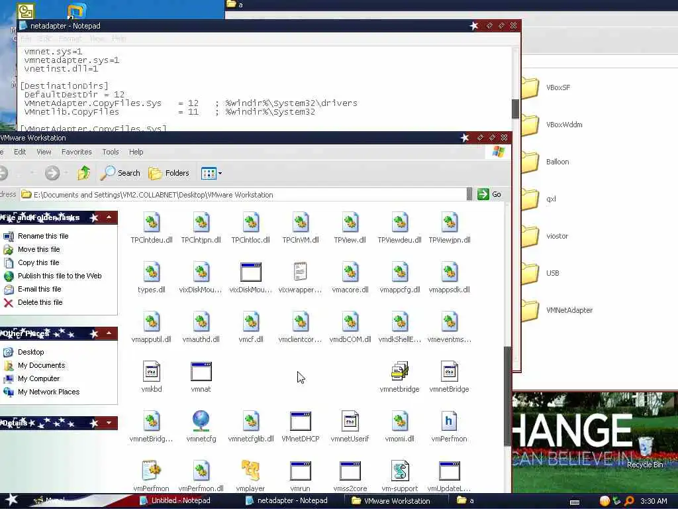Select the vmrun application icon
The image size is (678, 509).
[x=301, y=471]
